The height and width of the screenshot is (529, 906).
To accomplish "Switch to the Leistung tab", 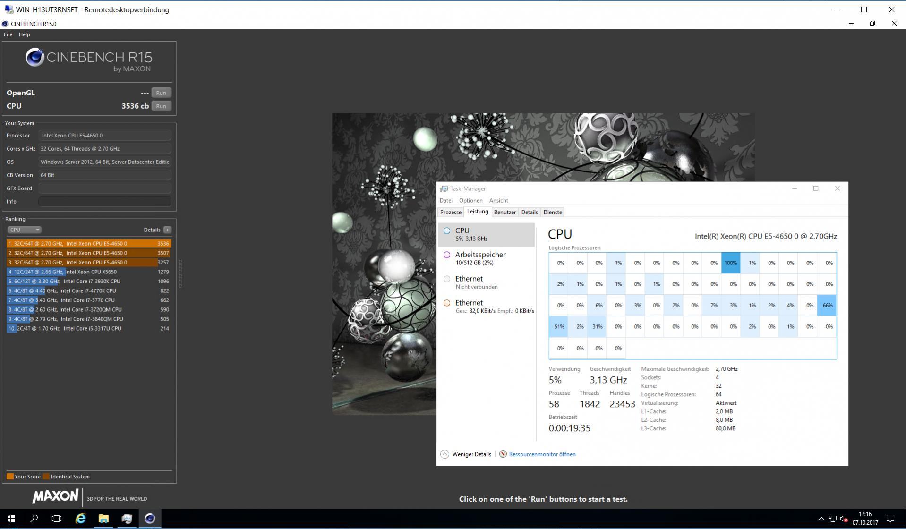I will (478, 212).
